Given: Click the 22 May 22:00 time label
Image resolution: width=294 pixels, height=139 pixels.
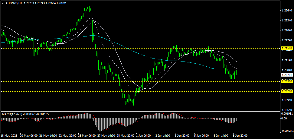Looking at the screenshot, I should (x=67, y=135).
